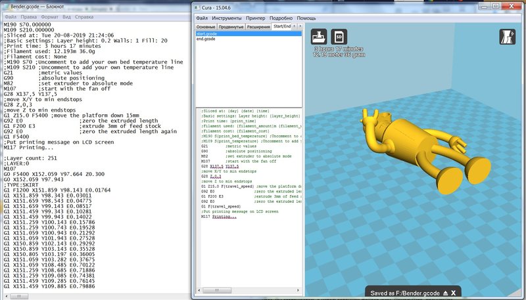Click the SD card save toolpath icon

tap(339, 35)
